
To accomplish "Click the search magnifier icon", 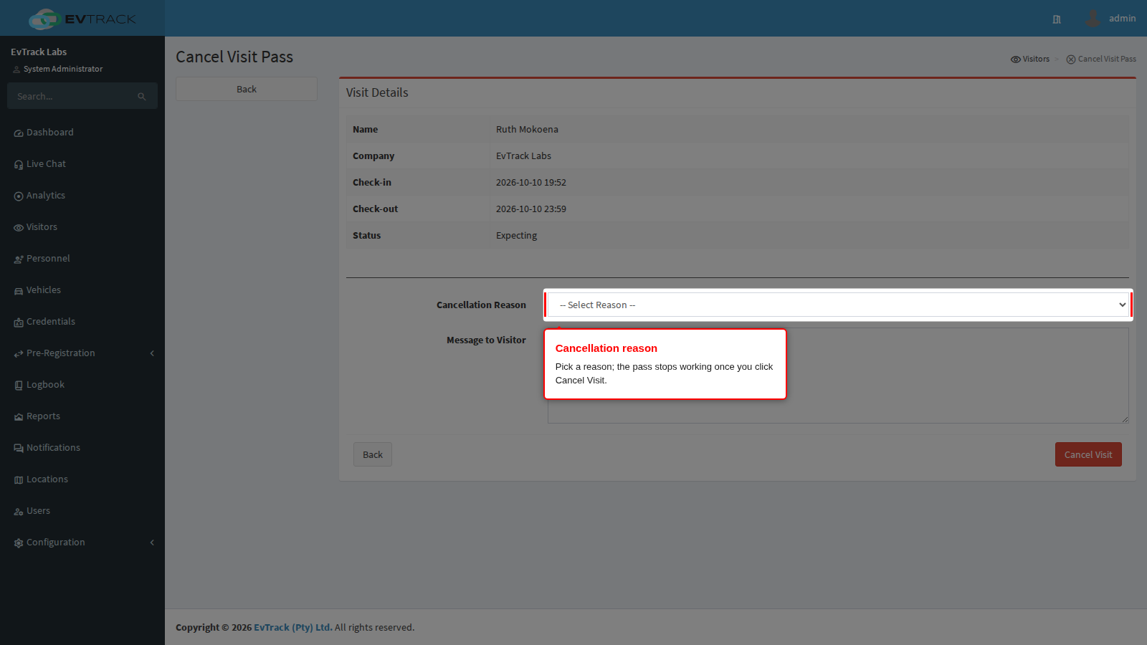I will [142, 97].
